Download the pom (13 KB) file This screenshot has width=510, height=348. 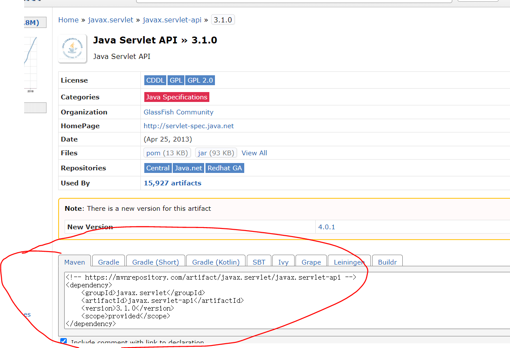coord(167,153)
